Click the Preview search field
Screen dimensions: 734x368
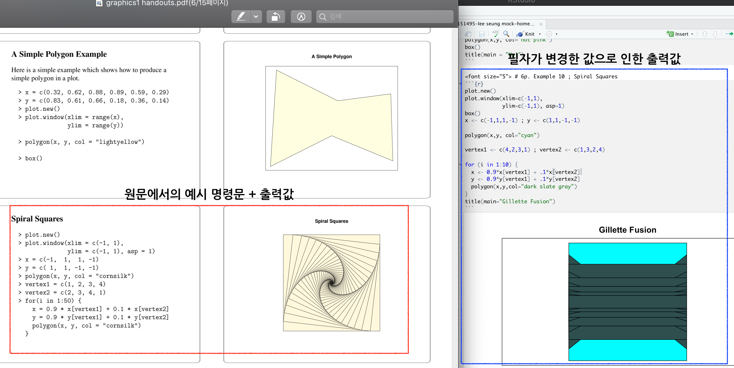point(385,17)
